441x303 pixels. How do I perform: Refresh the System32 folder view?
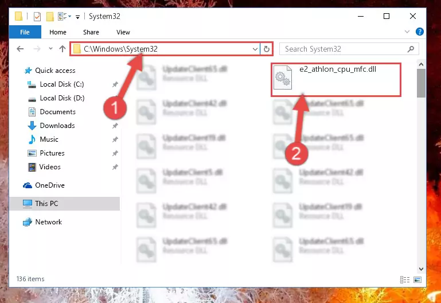266,49
